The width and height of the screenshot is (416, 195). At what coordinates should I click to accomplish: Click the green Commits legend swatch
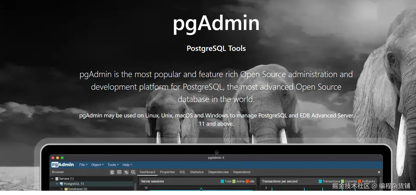(x=342, y=181)
